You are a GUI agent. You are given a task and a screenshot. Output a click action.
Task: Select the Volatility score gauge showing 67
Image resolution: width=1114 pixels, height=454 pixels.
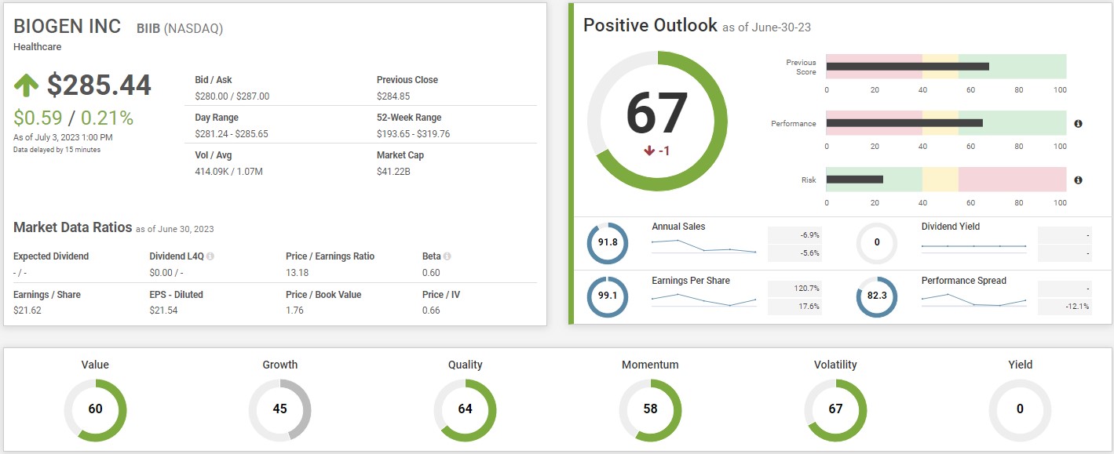835,409
